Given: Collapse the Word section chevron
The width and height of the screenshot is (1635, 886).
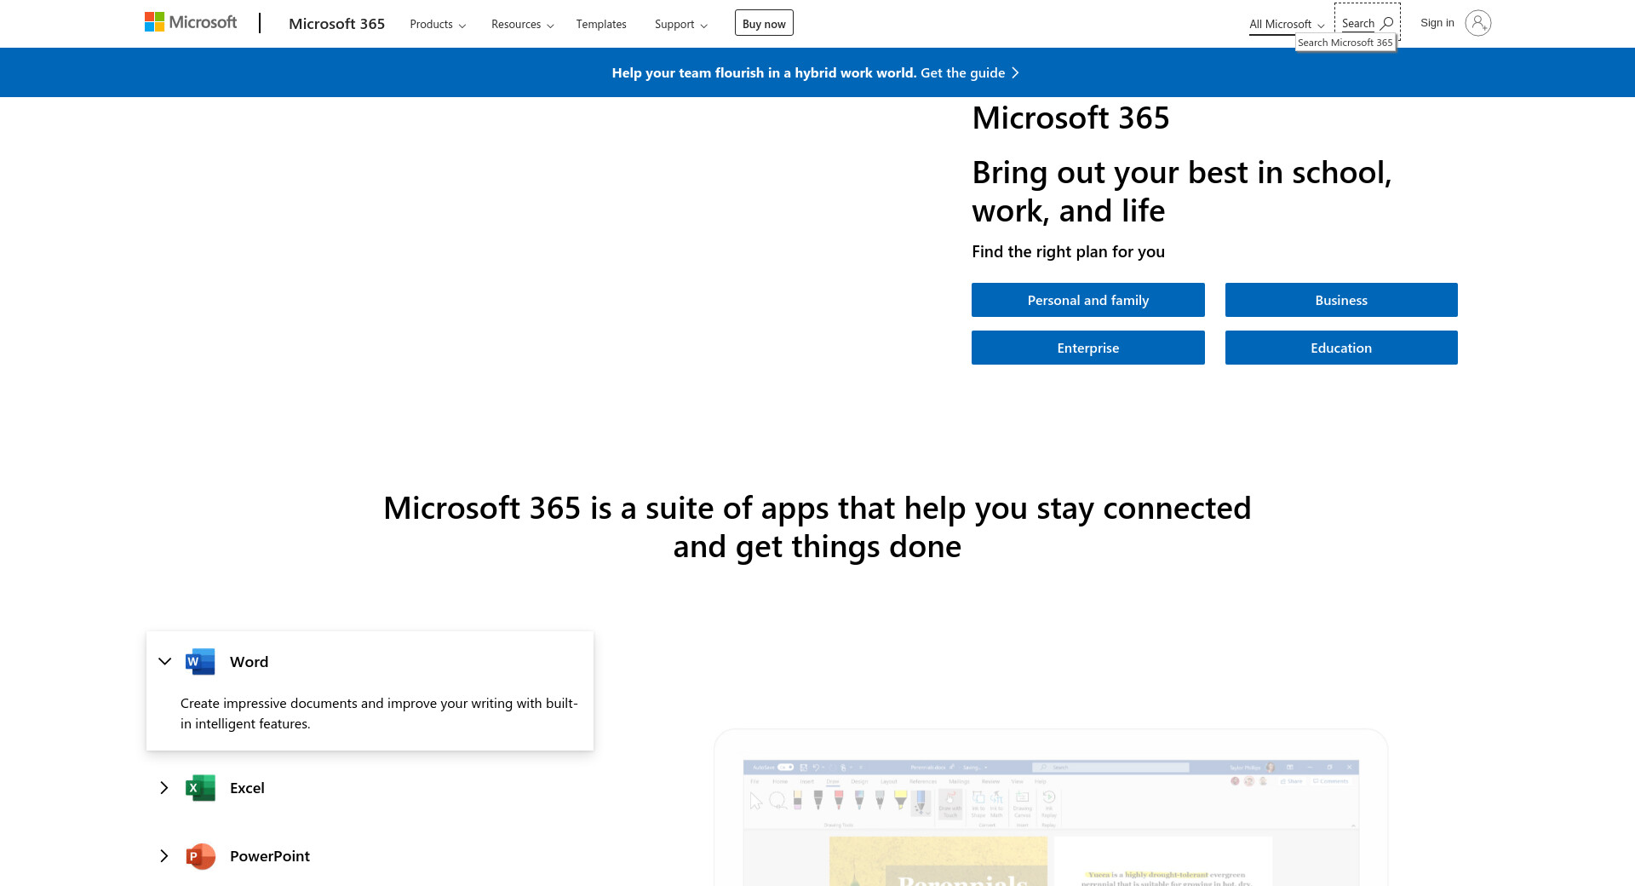Looking at the screenshot, I should pos(165,662).
